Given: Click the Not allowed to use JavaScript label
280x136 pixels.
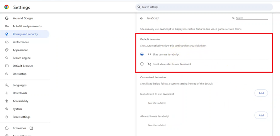Looking at the screenshot, I should pyautogui.click(x=157, y=94).
